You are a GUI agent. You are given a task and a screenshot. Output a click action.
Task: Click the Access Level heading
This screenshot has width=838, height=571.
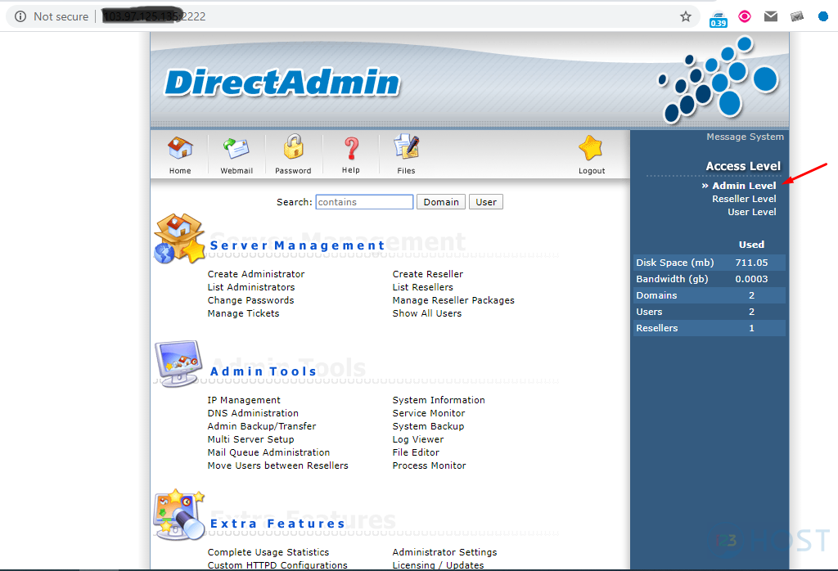[x=743, y=166]
